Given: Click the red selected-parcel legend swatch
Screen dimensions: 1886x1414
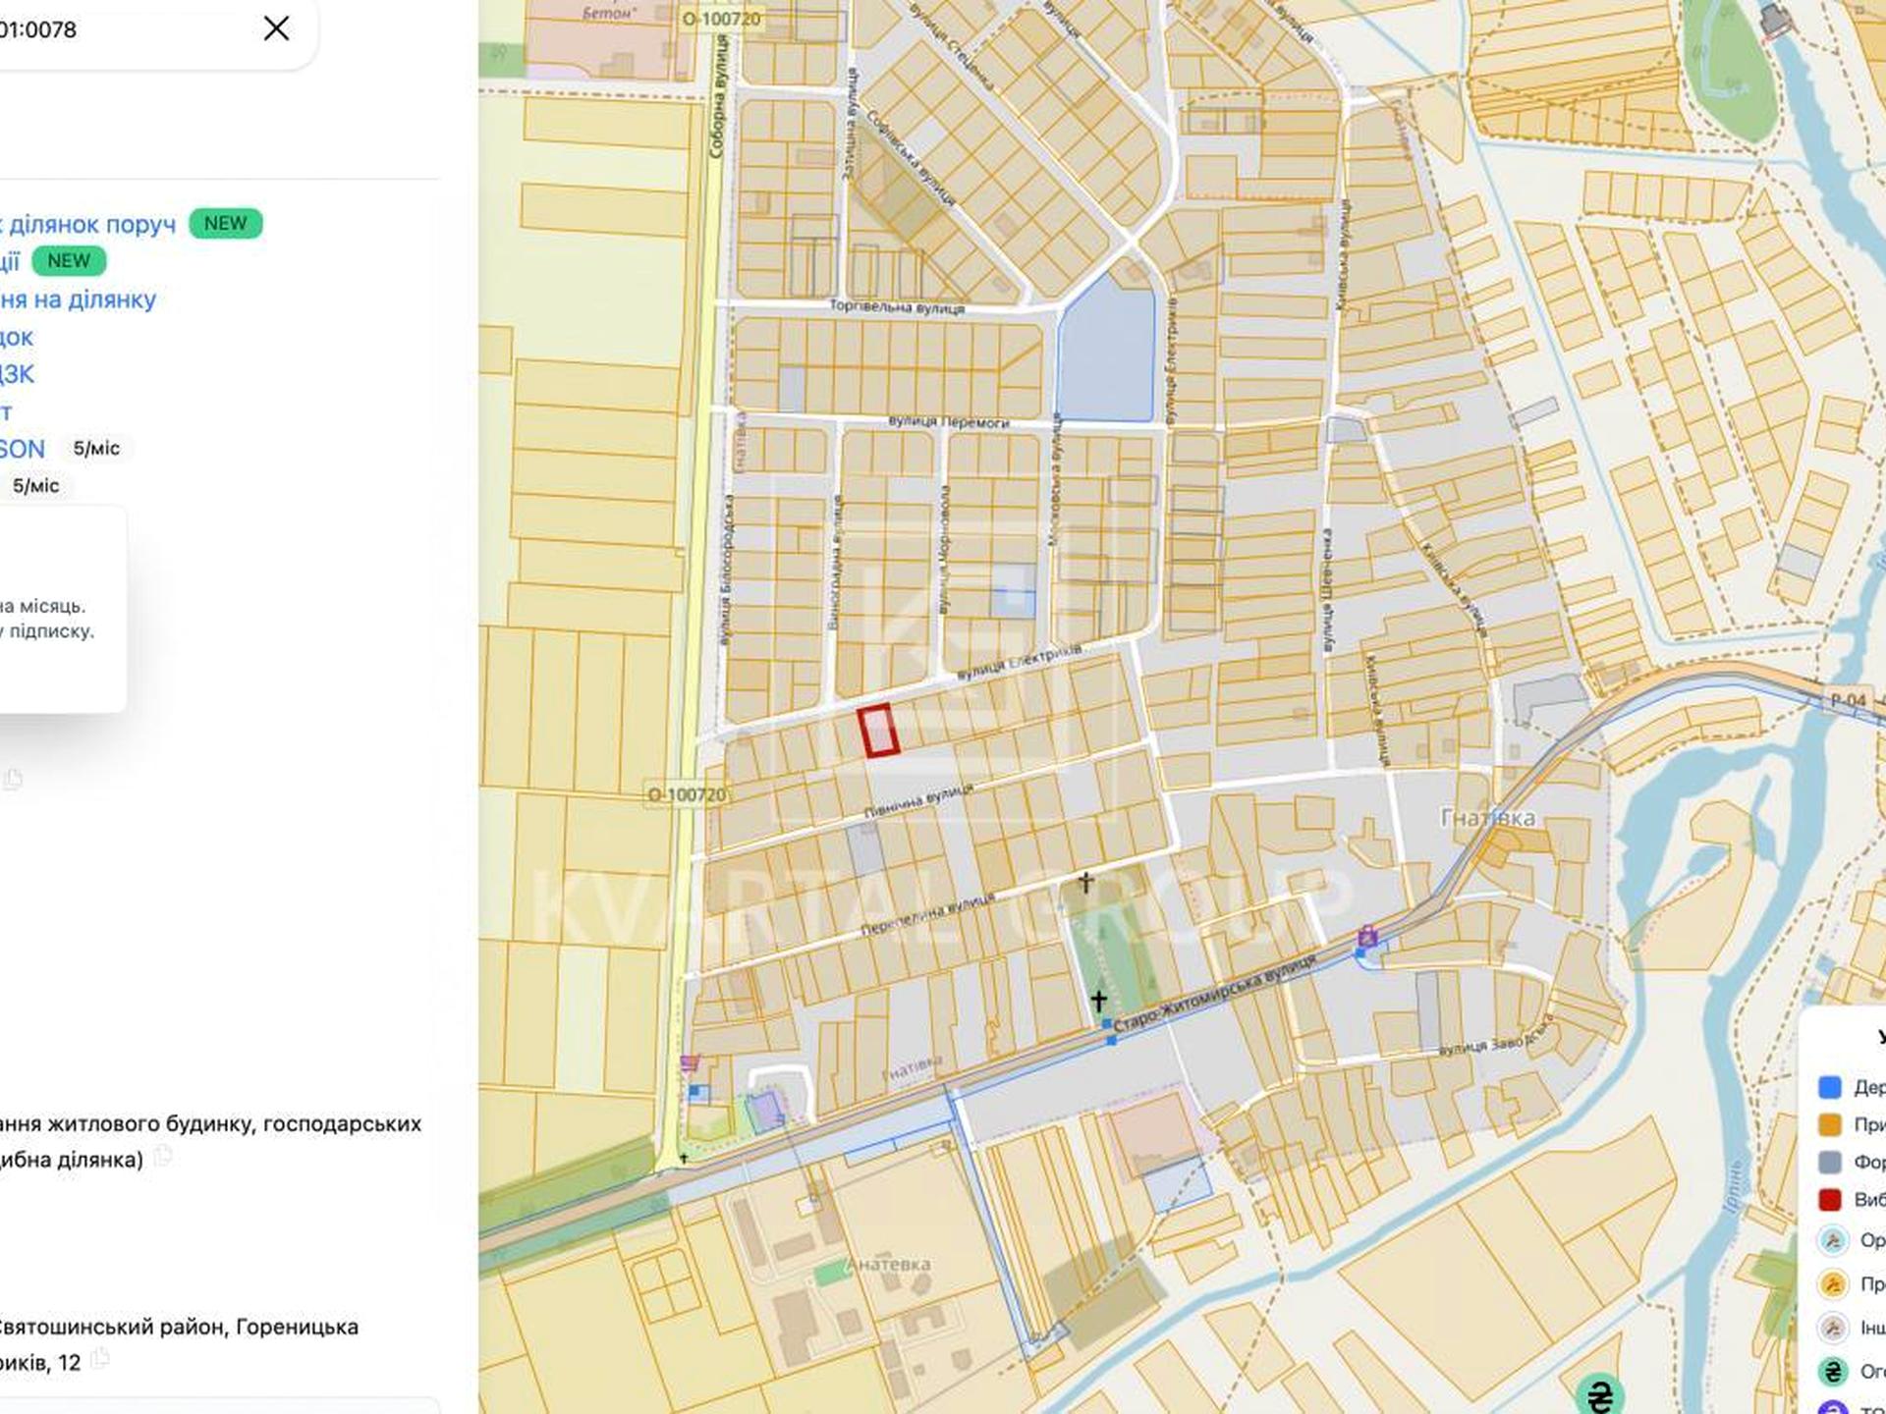Looking at the screenshot, I should (1829, 1199).
